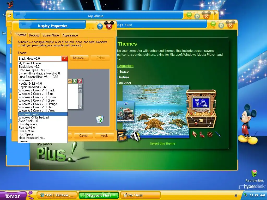267x200 pixels.
Task: Click the orange minus button in preview window
Action: tap(70, 81)
